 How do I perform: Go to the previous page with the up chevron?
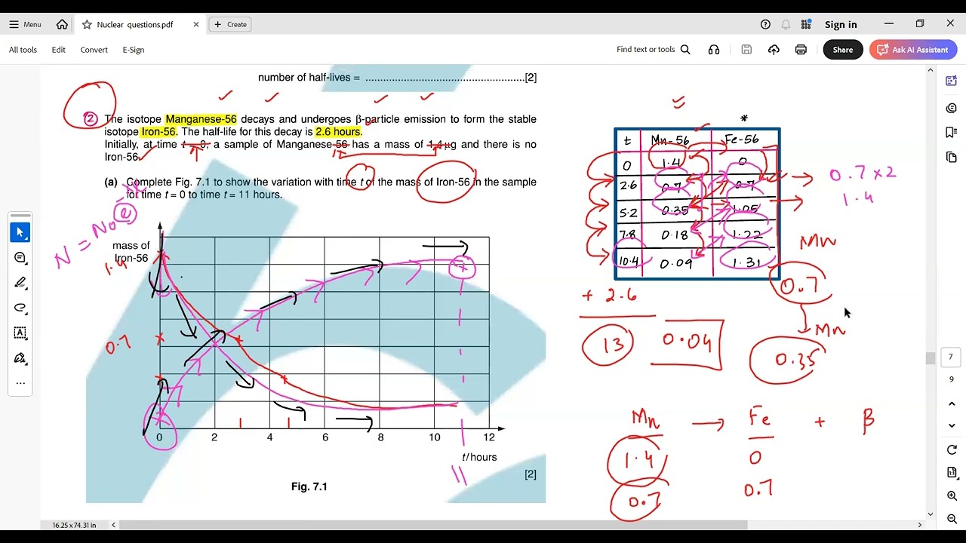[952, 404]
